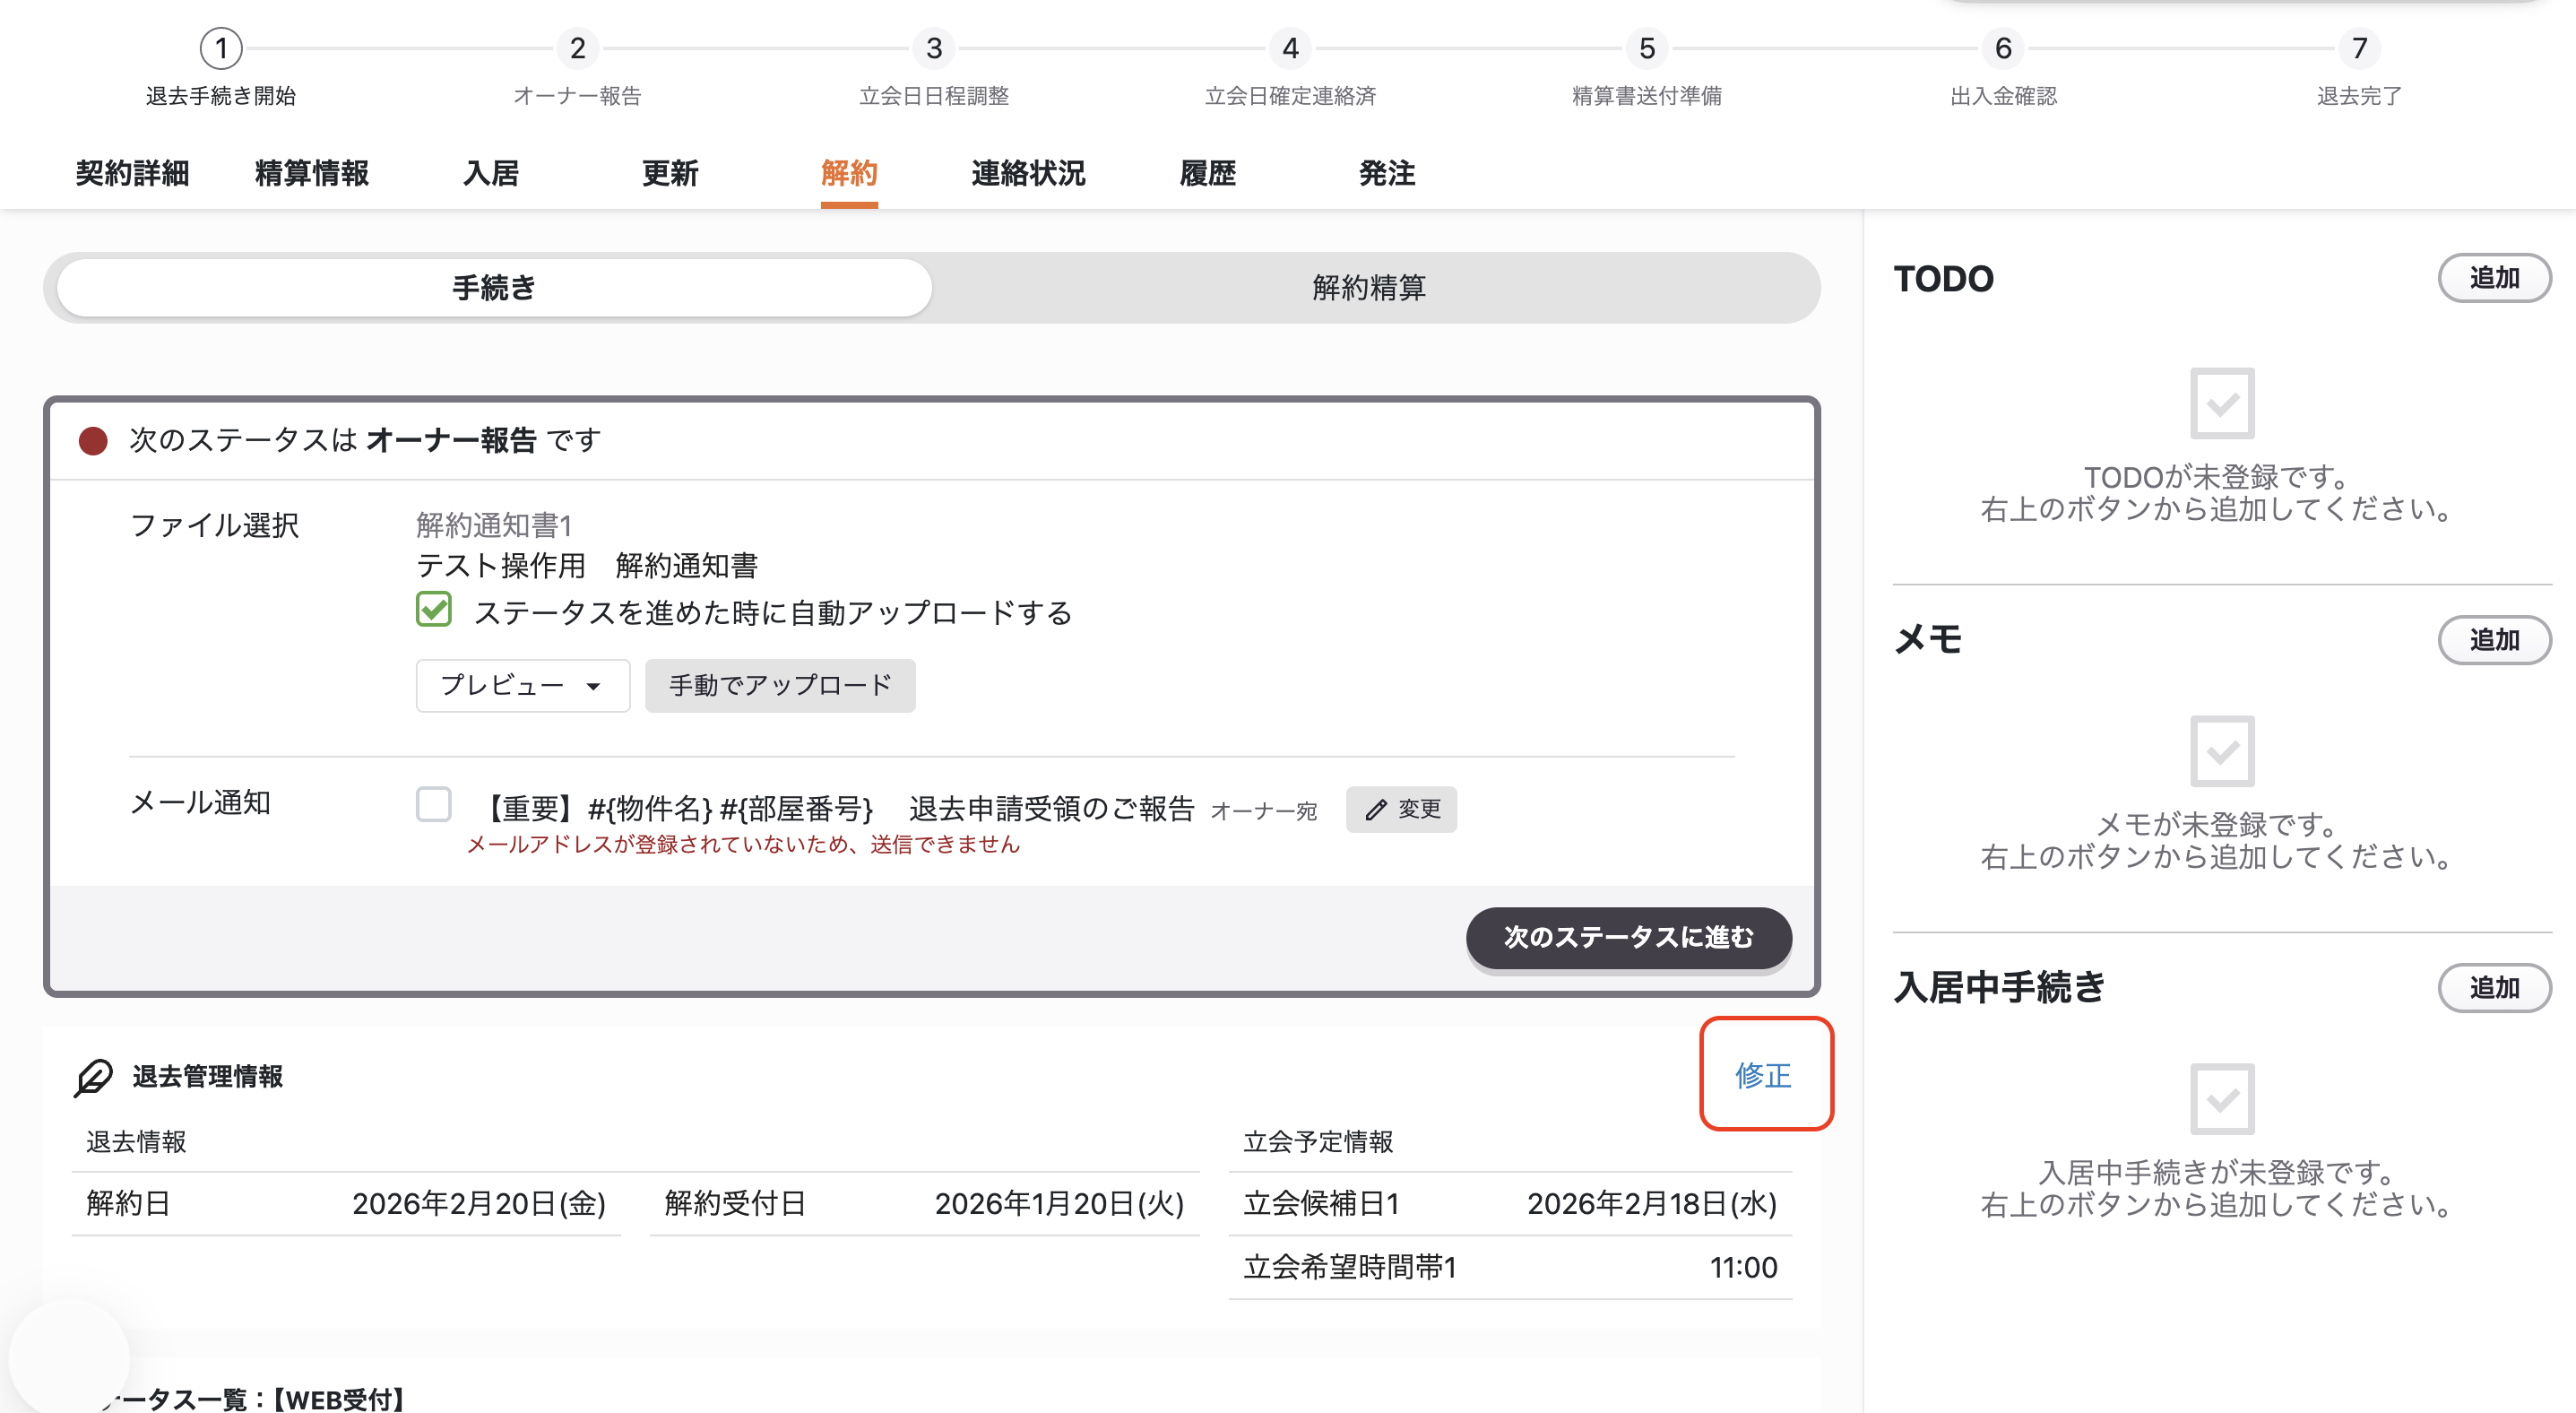Add 入居中手続き with 追加 button
This screenshot has width=2576, height=1413.
point(2494,988)
